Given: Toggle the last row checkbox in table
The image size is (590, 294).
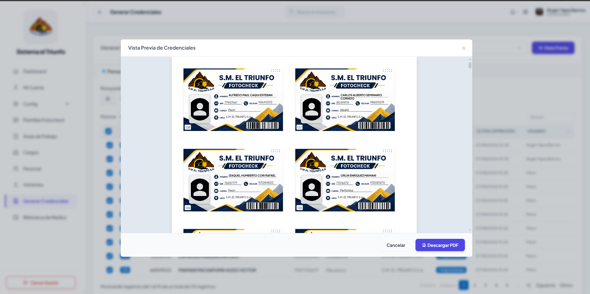Looking at the screenshot, I should point(110,270).
